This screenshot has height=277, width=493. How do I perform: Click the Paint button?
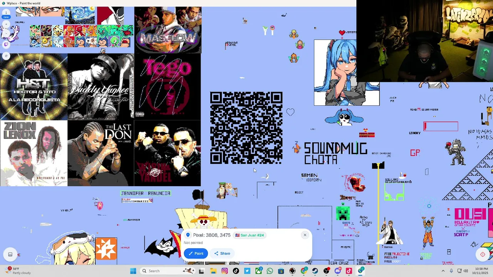(196, 253)
